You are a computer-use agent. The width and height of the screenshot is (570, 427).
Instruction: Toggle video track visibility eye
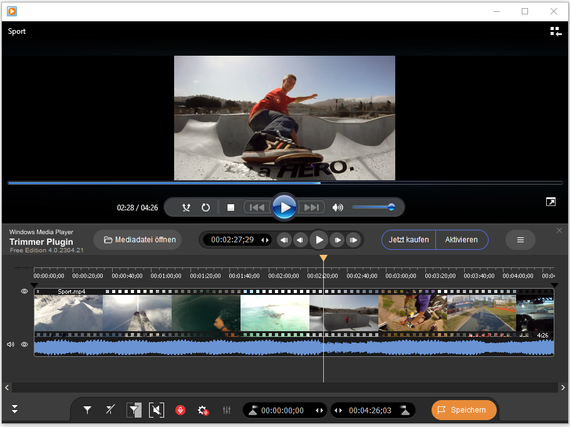(24, 291)
